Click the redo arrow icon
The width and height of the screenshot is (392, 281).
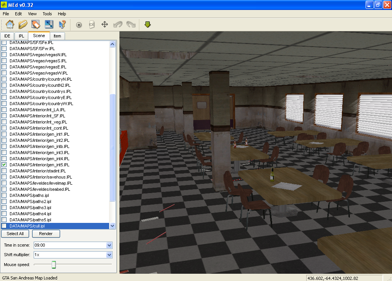(131, 24)
